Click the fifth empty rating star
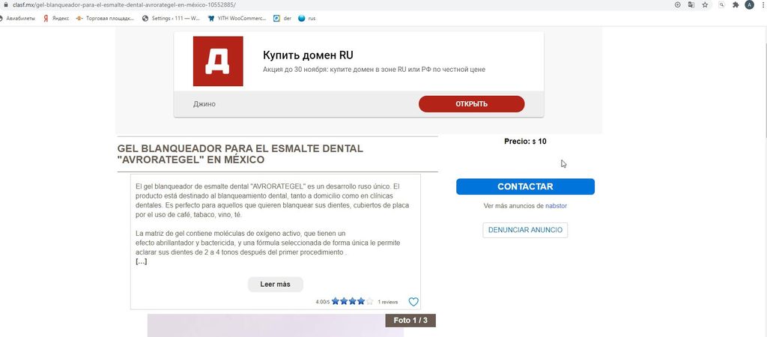 click(x=369, y=301)
